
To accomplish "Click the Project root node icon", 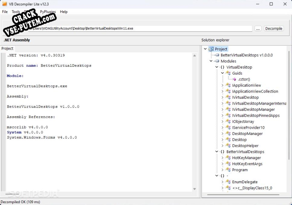I will (211, 49).
